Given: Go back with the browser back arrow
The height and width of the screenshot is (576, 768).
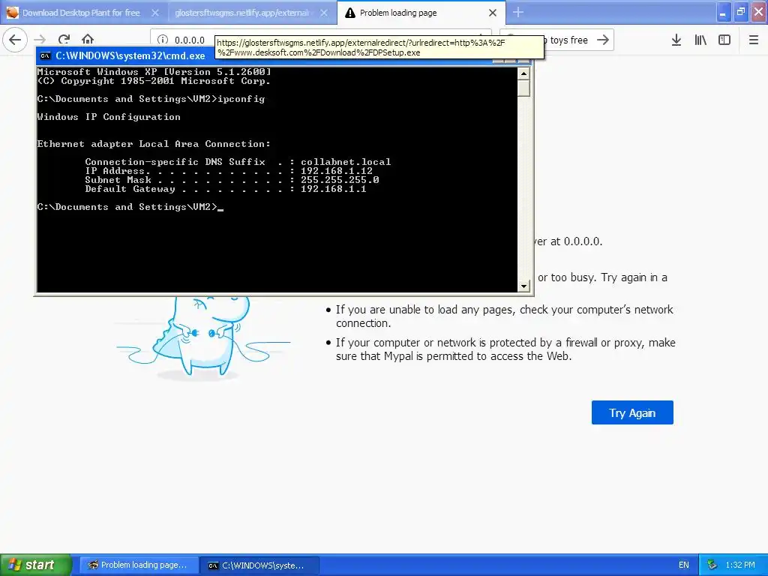Looking at the screenshot, I should 15,40.
